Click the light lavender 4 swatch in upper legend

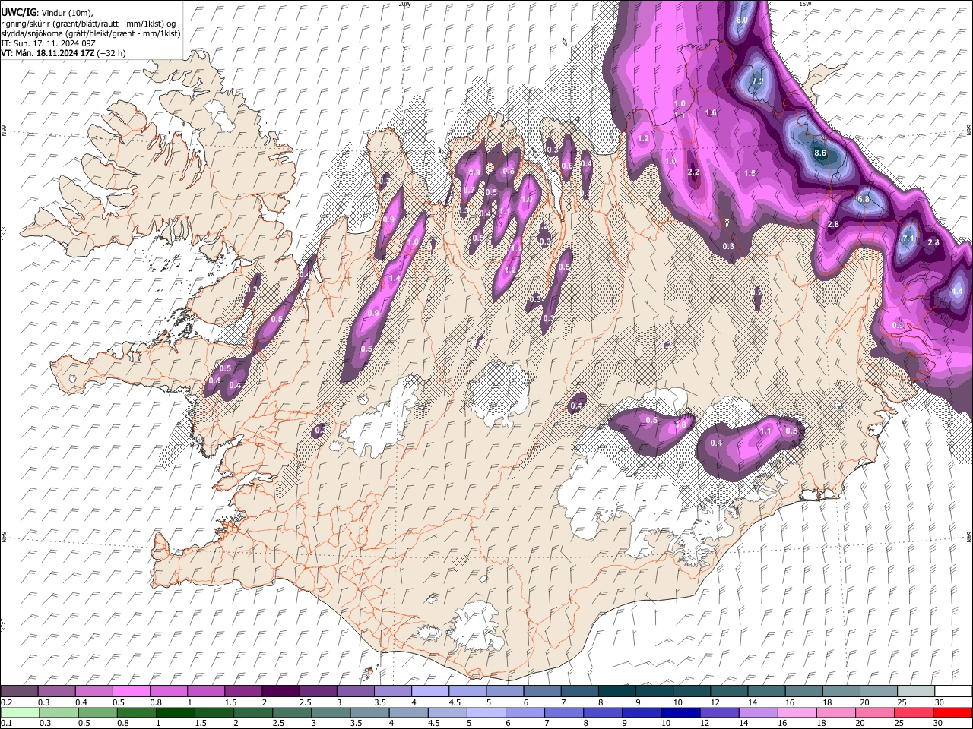[430, 691]
